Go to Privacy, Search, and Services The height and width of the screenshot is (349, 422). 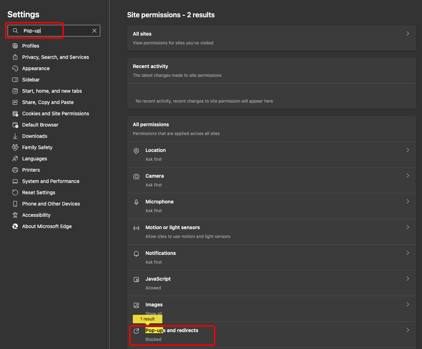(55, 57)
